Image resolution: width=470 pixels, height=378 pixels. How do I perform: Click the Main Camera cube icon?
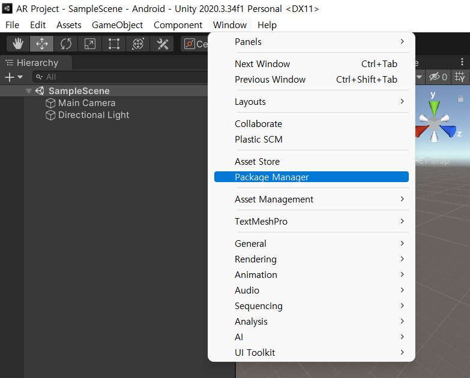coord(50,103)
